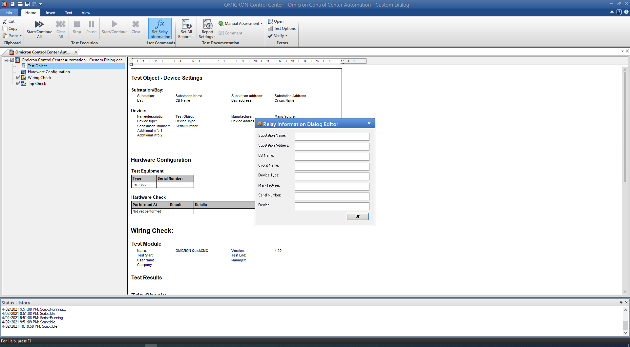Open the Report Settings dropdown arrow

tap(215, 37)
